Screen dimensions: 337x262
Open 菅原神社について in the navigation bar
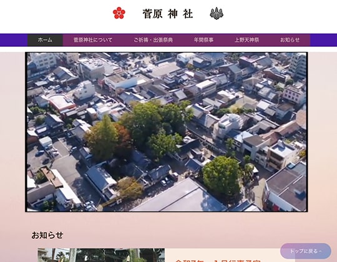(93, 40)
